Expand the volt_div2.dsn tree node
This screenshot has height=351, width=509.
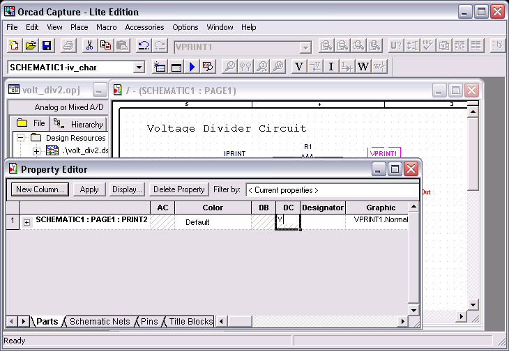(x=36, y=151)
